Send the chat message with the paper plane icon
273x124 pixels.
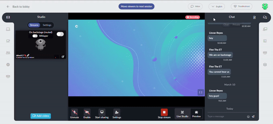click(x=253, y=117)
